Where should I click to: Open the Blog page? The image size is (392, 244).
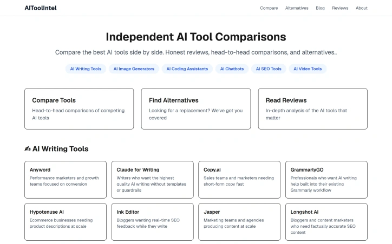click(x=320, y=8)
